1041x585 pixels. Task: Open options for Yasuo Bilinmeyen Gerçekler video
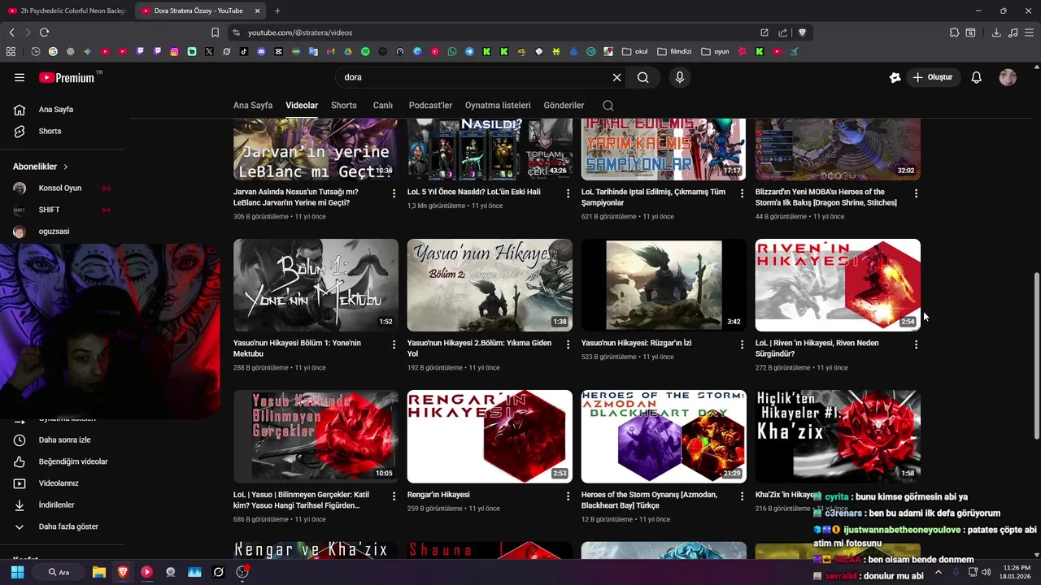[394, 496]
